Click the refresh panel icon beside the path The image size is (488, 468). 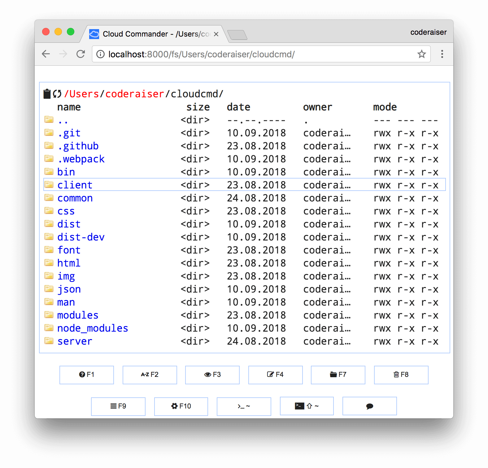(57, 94)
